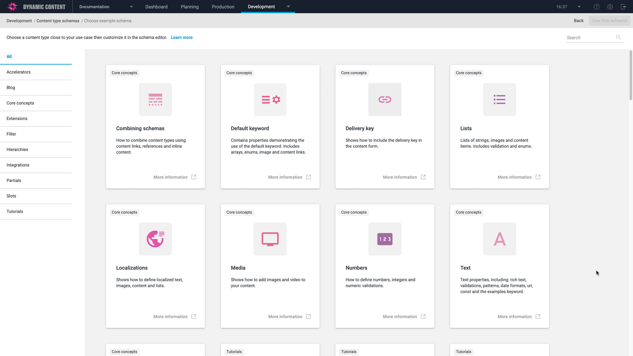Viewport: 633px width, 356px height.
Task: Select the Lists card title
Action: [x=466, y=129]
